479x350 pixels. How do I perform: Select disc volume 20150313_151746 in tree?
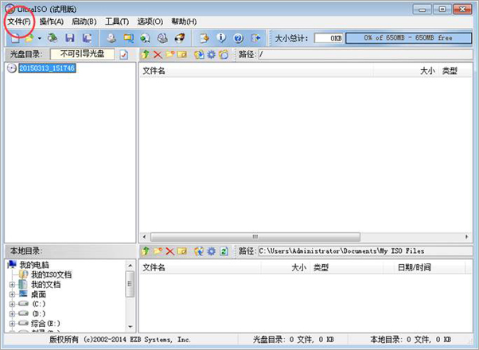(x=47, y=68)
